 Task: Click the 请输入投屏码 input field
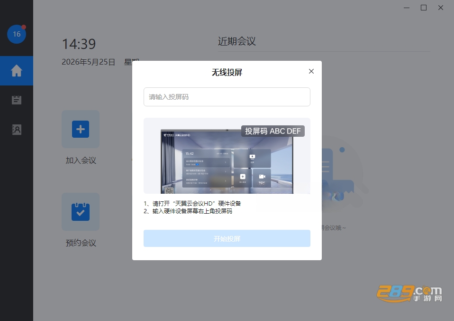227,97
